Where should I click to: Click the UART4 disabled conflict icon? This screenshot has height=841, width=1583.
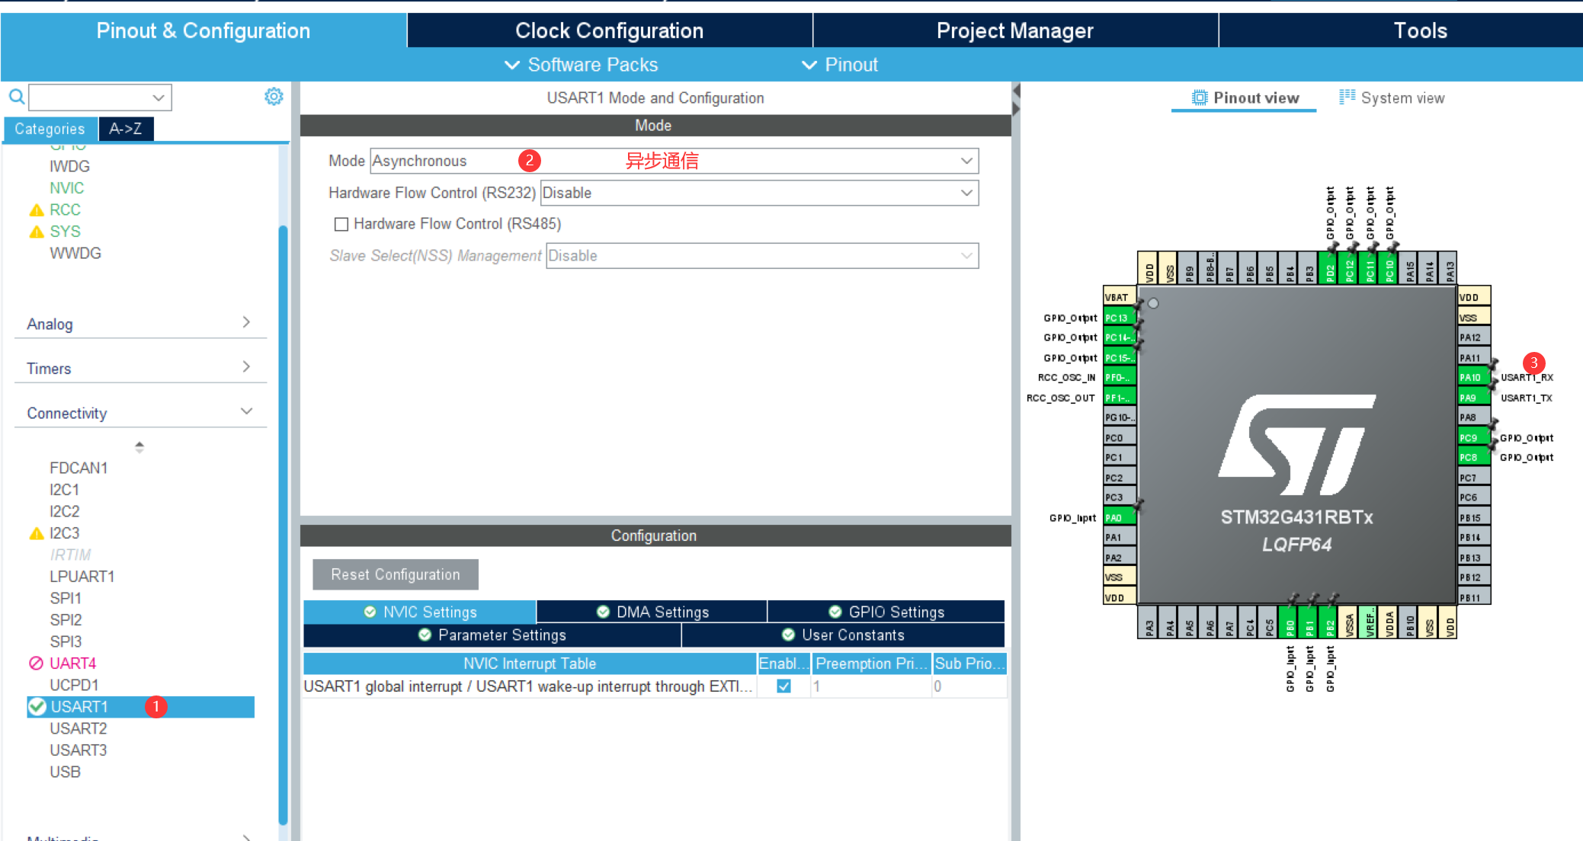[36, 664]
